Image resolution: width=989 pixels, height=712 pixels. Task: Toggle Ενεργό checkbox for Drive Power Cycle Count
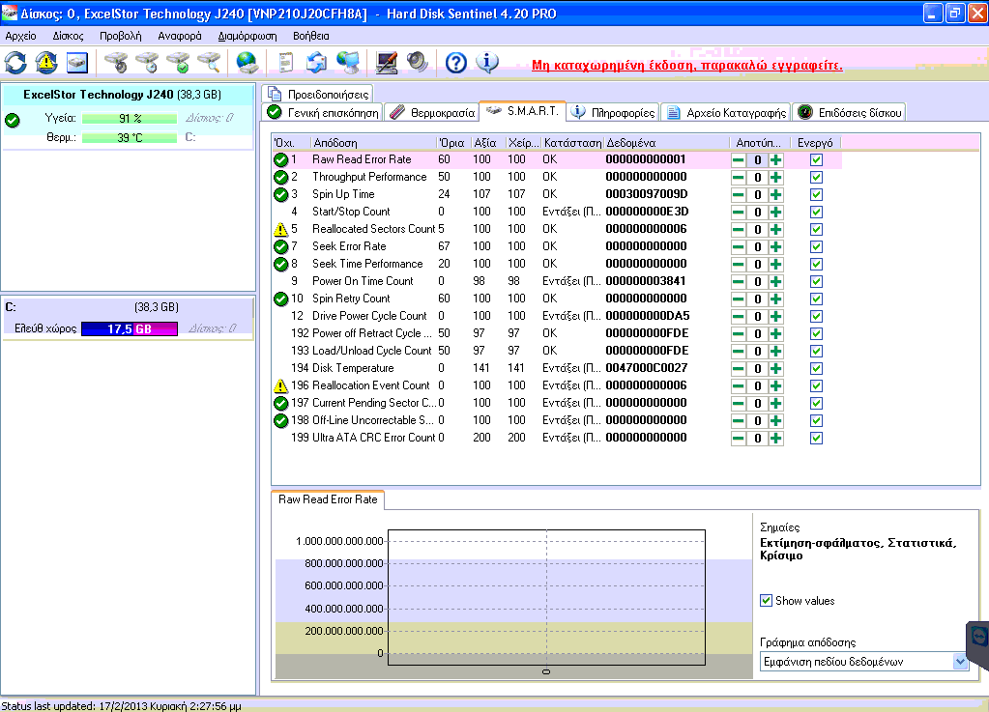816,316
